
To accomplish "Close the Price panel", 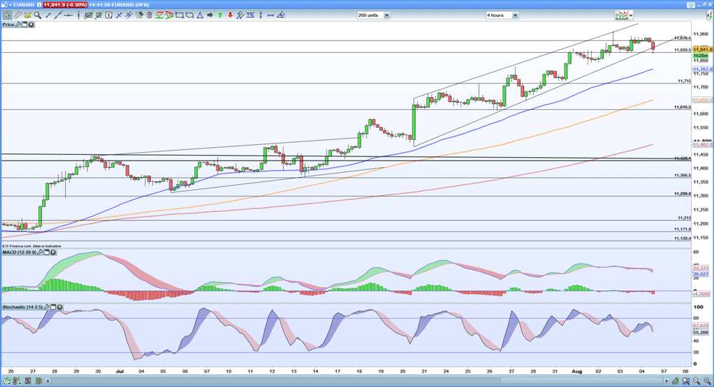I will pyautogui.click(x=31, y=24).
